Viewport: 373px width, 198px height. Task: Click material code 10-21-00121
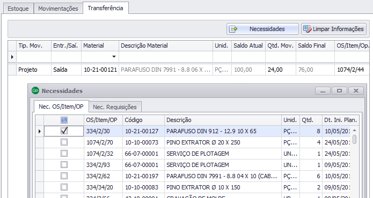coord(100,70)
